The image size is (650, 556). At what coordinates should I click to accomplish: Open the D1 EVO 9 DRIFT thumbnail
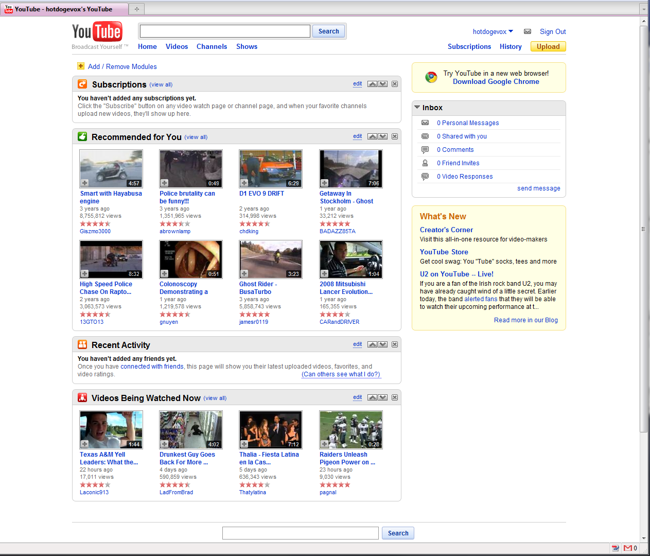pyautogui.click(x=271, y=169)
